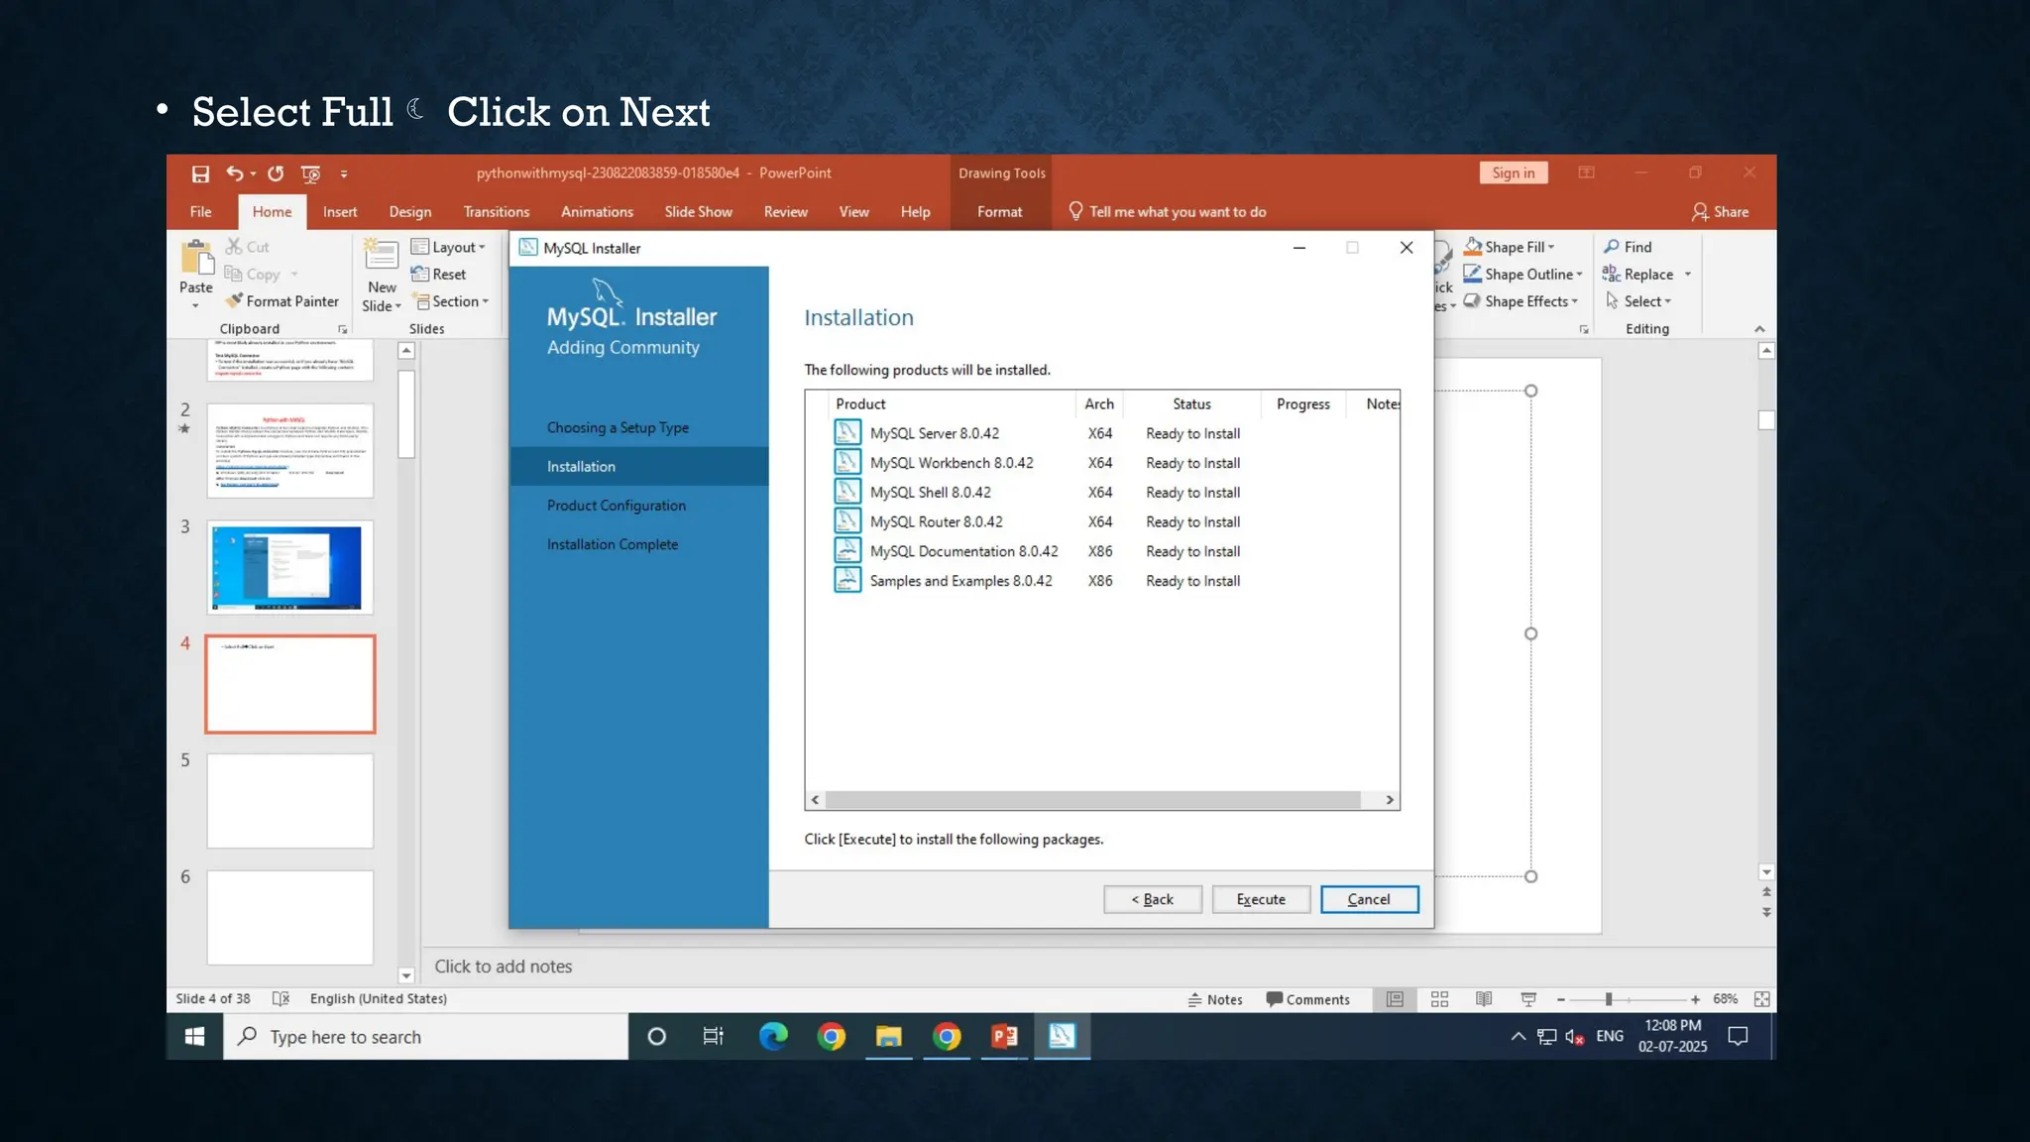Image resolution: width=2030 pixels, height=1142 pixels.
Task: Click the Undo arrow icon
Action: click(x=234, y=173)
